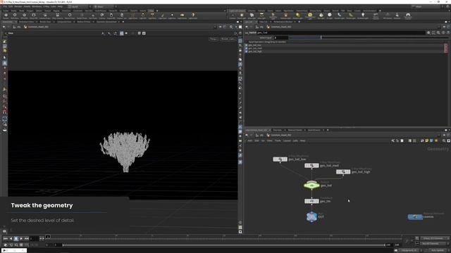Create a Sky Light from the shelf
The width and height of the screenshot is (451, 253).
(321, 15)
